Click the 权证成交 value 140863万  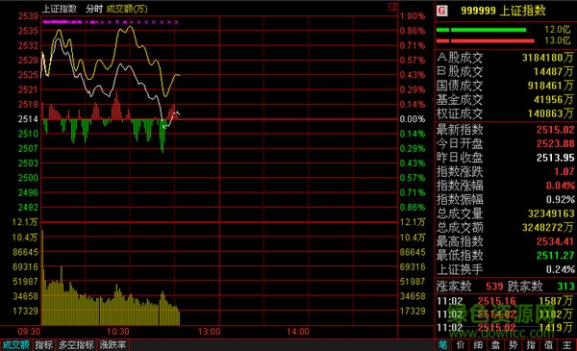point(550,113)
